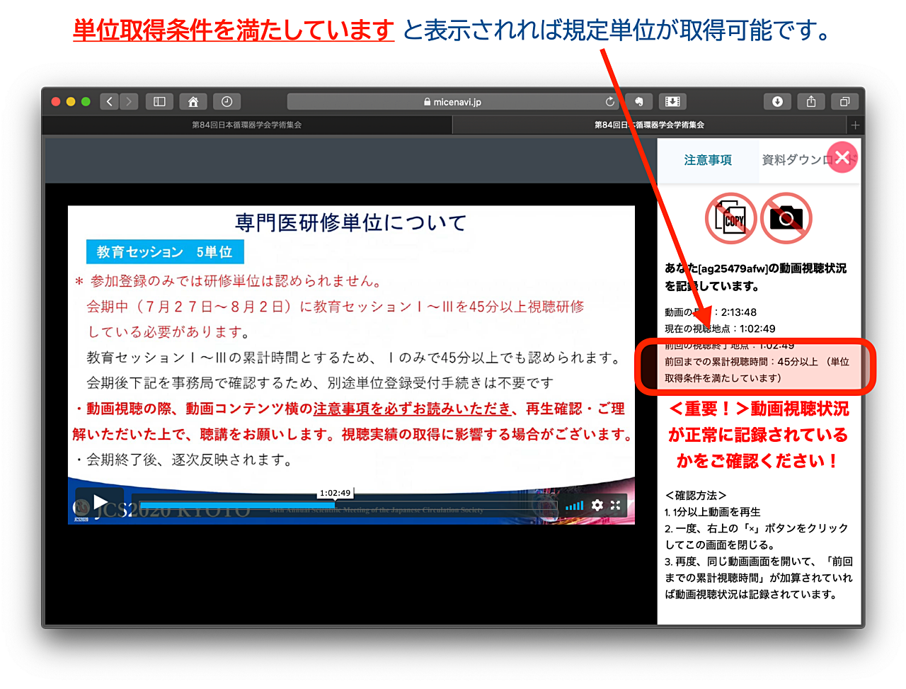Screen dimensions: 906x689
Task: Click the <重要!>動画視聴状況 warning text
Action: click(x=758, y=409)
